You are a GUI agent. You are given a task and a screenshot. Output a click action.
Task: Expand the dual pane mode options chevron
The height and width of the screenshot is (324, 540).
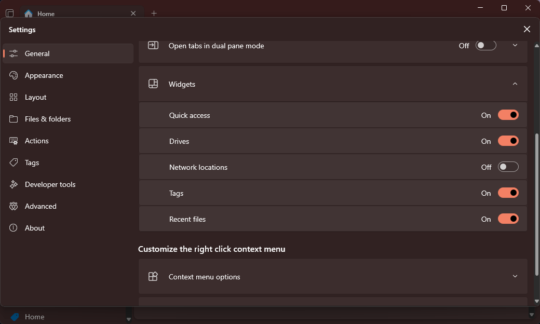[515, 46]
